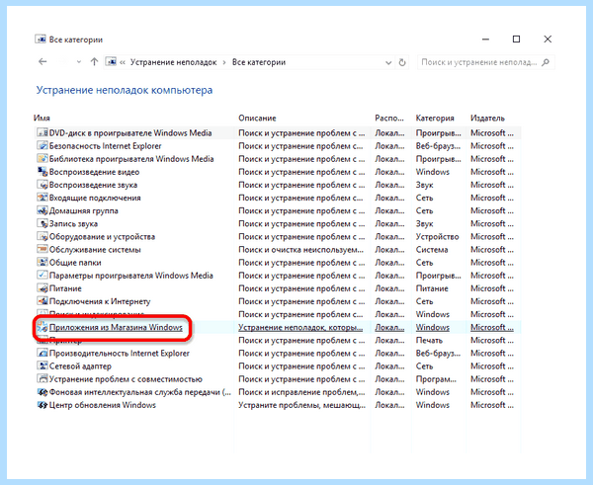Select Воспроизведение звука name
593x485 pixels.
click(93, 185)
